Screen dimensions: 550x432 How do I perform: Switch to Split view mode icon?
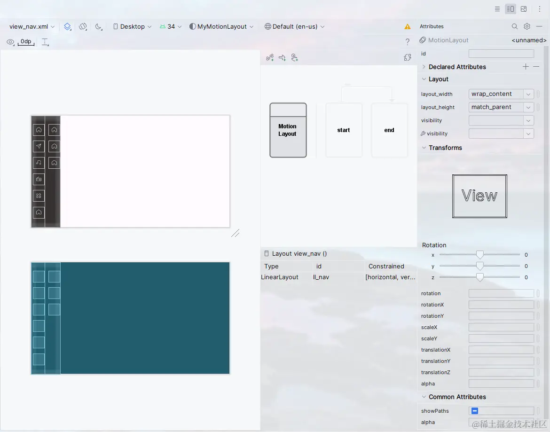pyautogui.click(x=511, y=9)
